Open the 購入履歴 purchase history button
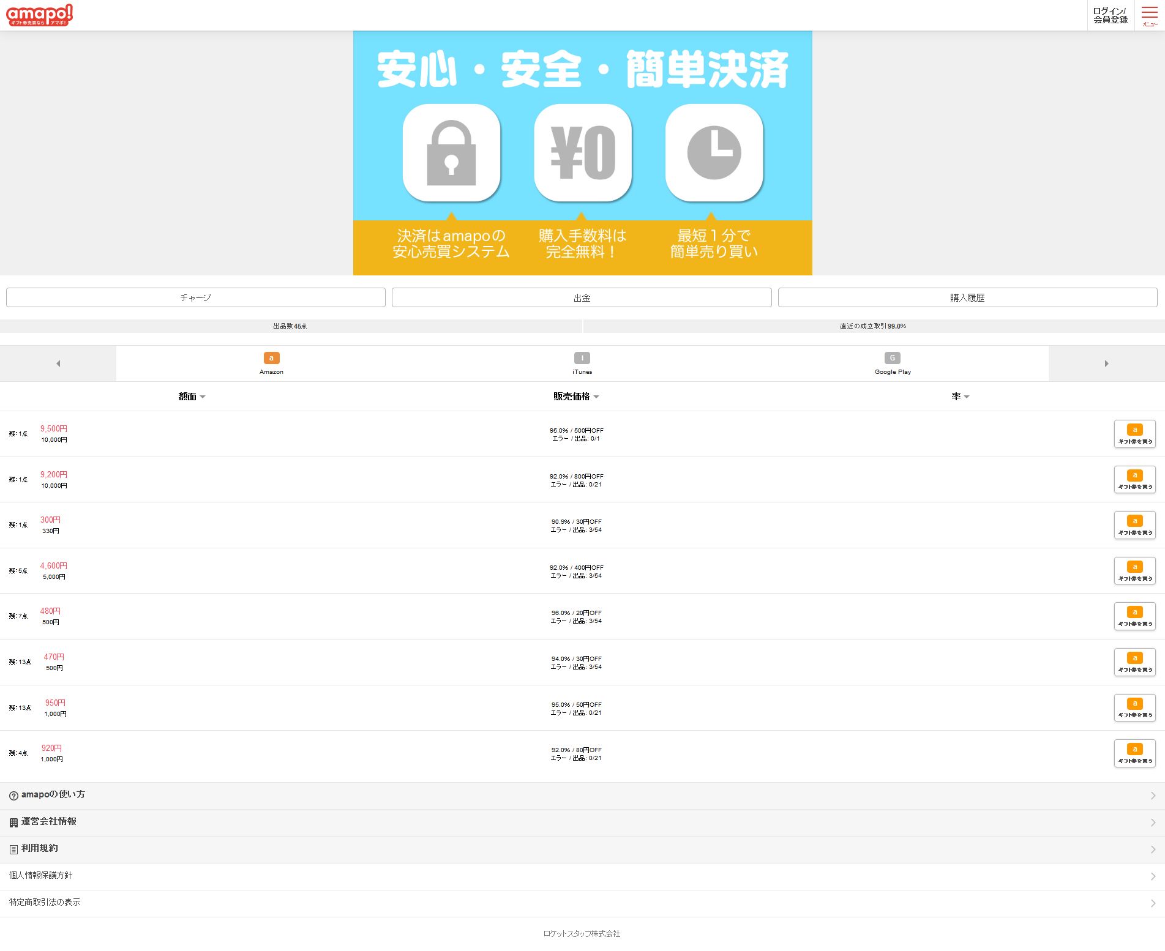The width and height of the screenshot is (1165, 951). (x=967, y=297)
